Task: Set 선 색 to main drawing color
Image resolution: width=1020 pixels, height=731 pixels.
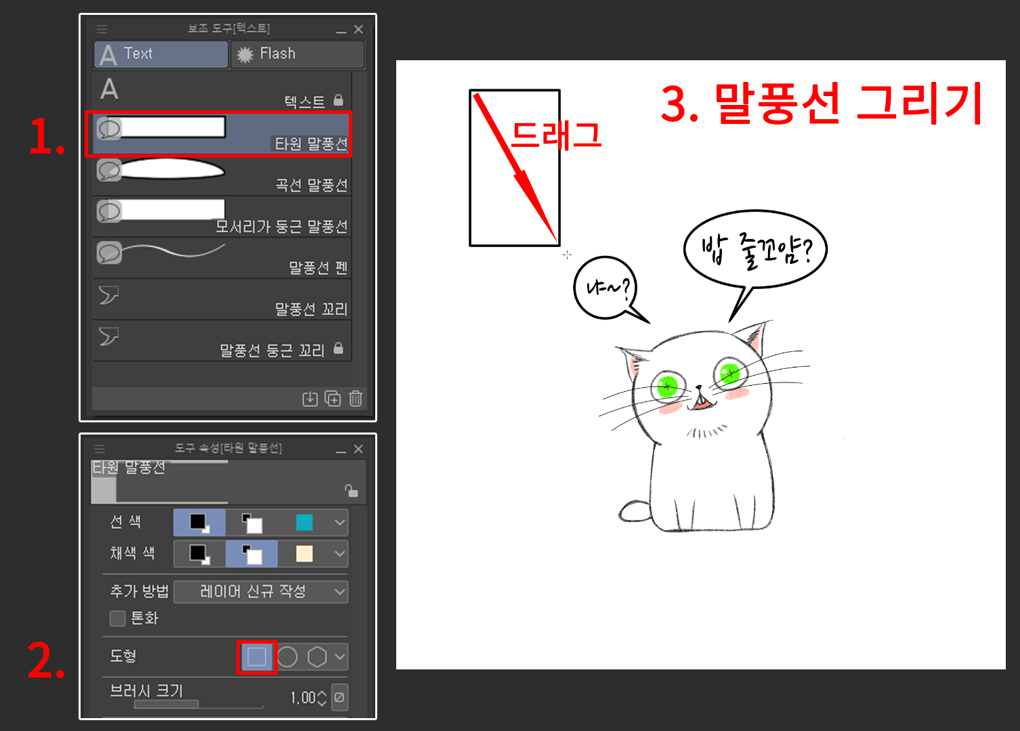Action: [199, 523]
